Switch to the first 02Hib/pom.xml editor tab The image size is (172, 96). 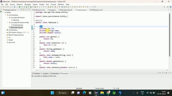[x=38, y=10]
